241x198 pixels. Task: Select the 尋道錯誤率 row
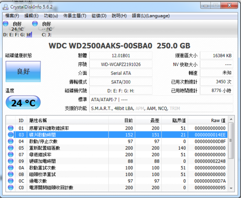coord(117,154)
